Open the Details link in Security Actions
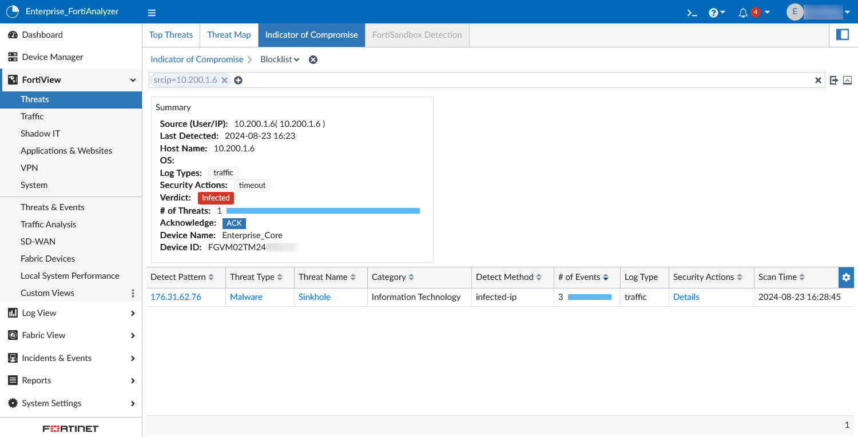 pos(686,297)
